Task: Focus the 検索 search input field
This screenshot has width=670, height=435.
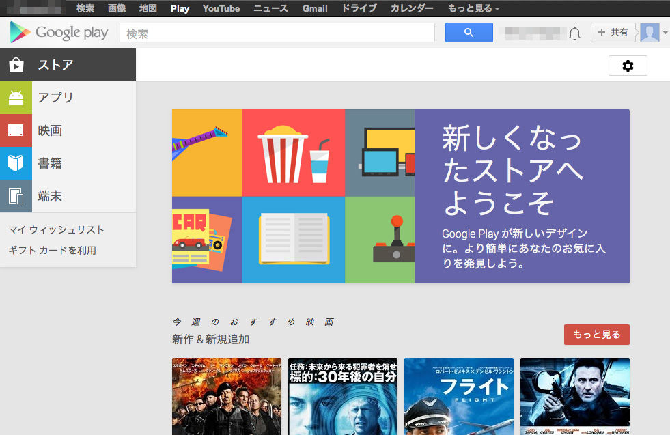Action: click(277, 33)
